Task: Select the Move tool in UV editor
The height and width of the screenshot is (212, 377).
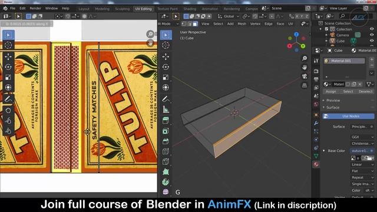Action: (x=8, y=57)
